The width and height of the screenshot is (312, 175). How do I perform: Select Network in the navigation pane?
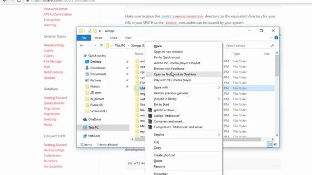94,136
